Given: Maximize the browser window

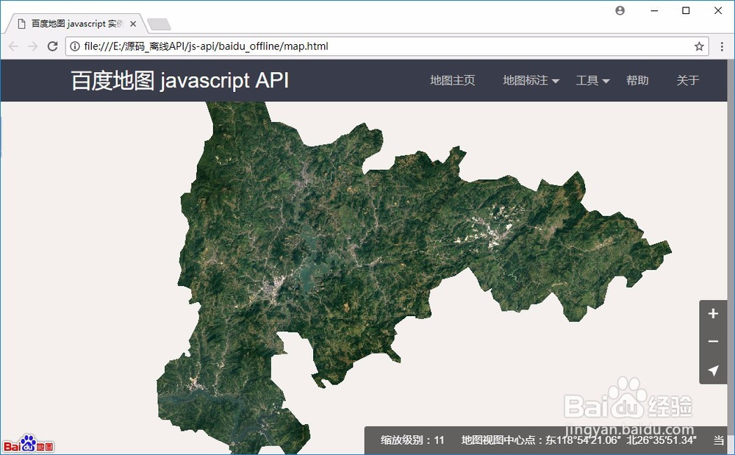Looking at the screenshot, I should (686, 10).
